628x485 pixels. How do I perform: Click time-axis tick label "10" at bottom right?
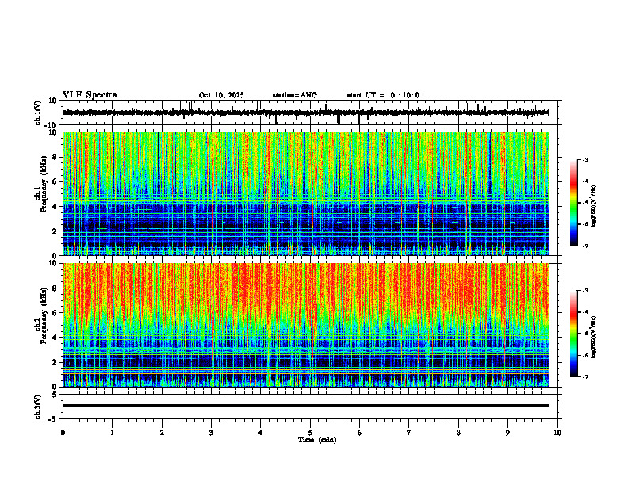[557, 433]
